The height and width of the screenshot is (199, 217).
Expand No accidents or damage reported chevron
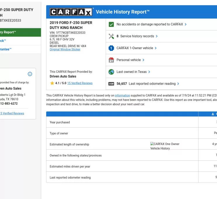point(185,24)
